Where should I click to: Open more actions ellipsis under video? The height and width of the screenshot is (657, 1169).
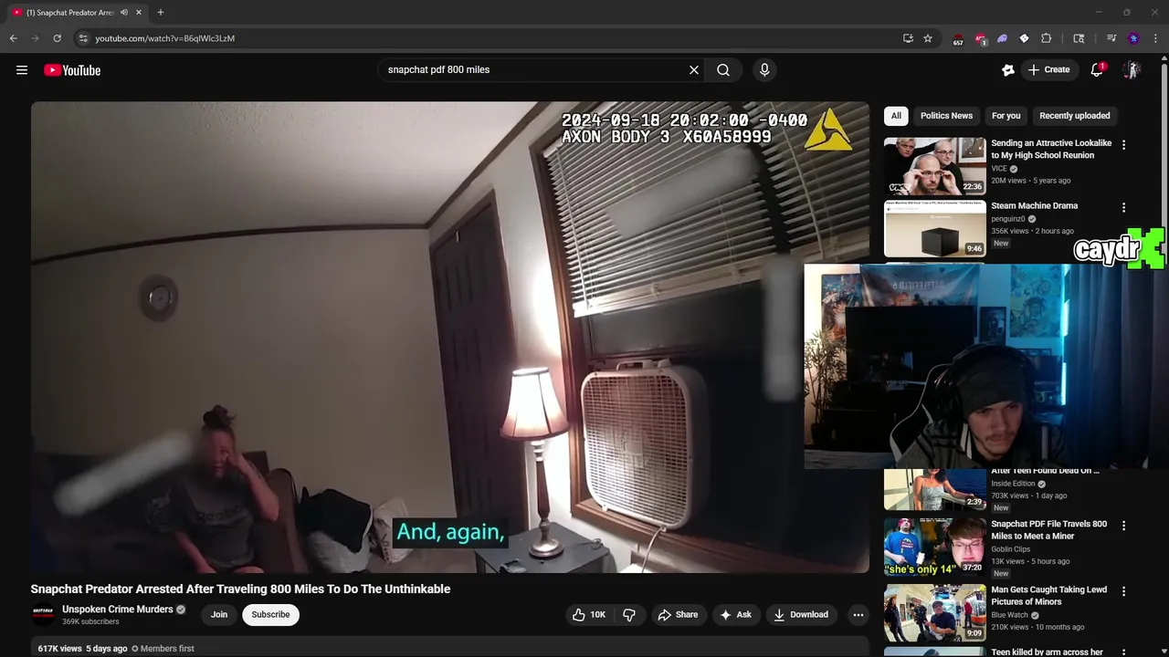(x=858, y=615)
